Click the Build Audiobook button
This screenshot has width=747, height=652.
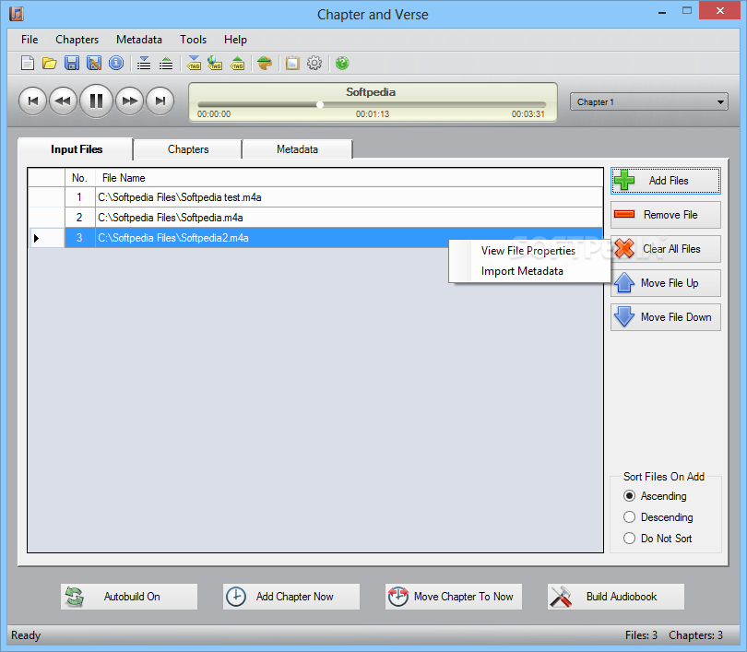pos(616,597)
